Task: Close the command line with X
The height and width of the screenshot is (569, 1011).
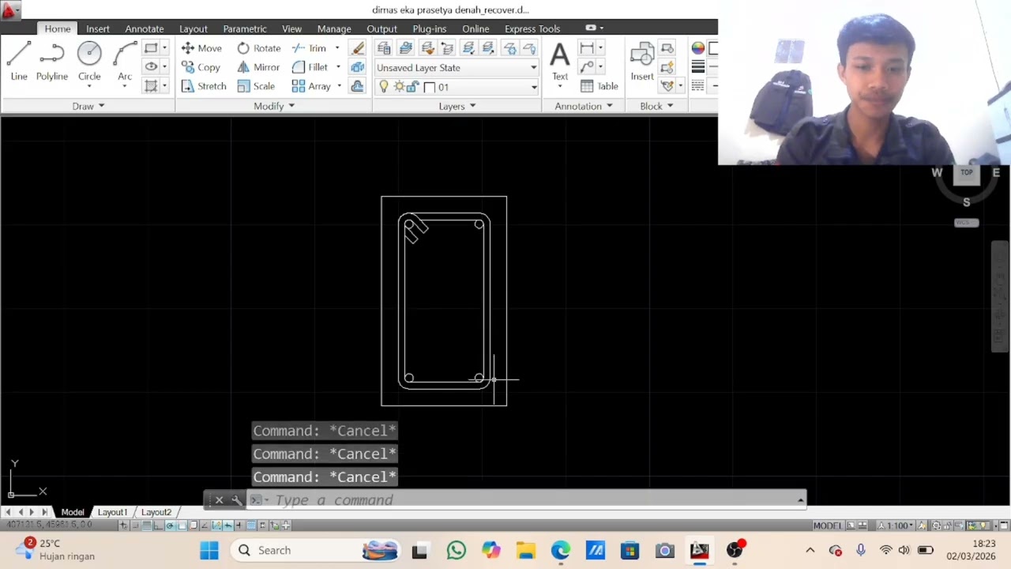Action: click(x=219, y=500)
